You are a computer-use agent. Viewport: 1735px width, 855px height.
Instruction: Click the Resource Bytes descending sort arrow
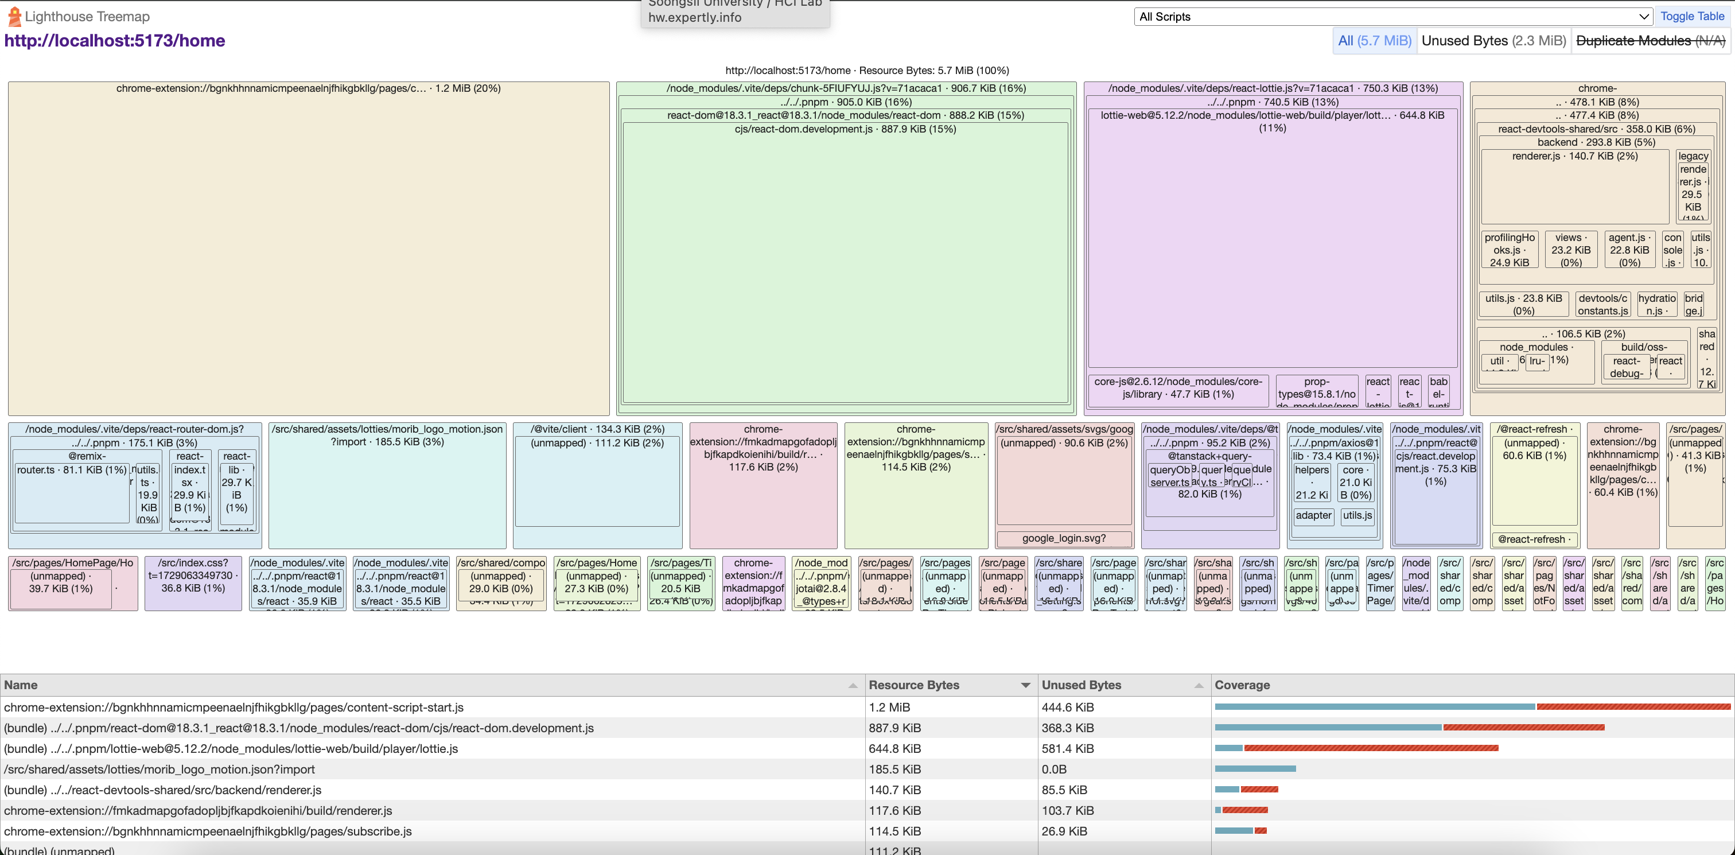(x=1025, y=685)
